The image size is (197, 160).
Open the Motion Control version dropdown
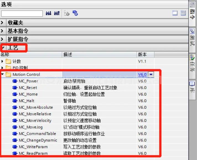(x=151, y=74)
